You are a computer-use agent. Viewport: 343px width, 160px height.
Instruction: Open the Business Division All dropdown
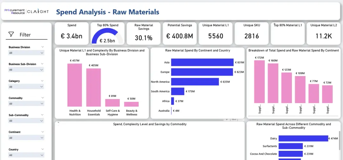[x=26, y=53]
